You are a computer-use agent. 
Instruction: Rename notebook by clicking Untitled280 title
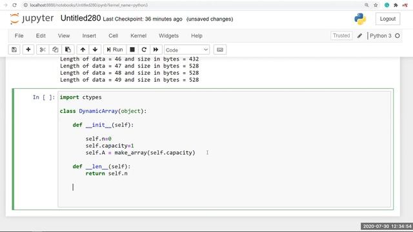(81, 18)
